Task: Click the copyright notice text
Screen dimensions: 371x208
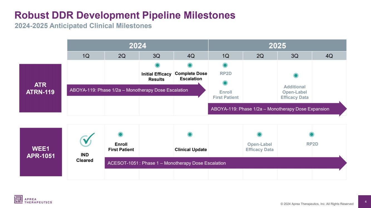Action: click(317, 204)
